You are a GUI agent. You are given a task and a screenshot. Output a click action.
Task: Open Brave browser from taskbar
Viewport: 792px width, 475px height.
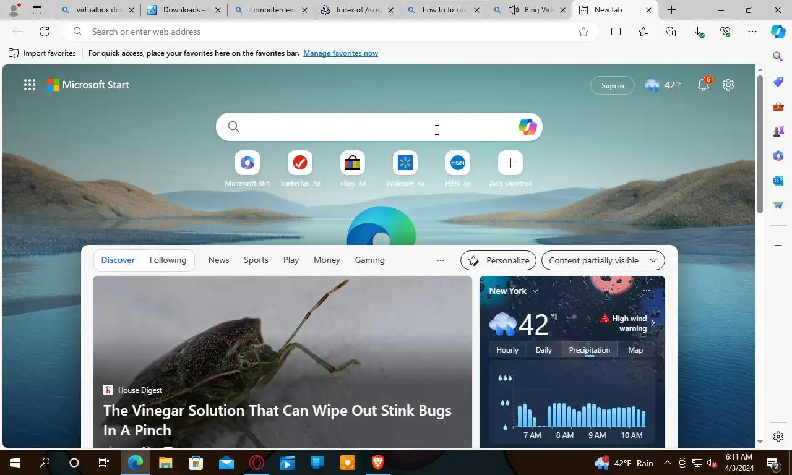point(377,463)
